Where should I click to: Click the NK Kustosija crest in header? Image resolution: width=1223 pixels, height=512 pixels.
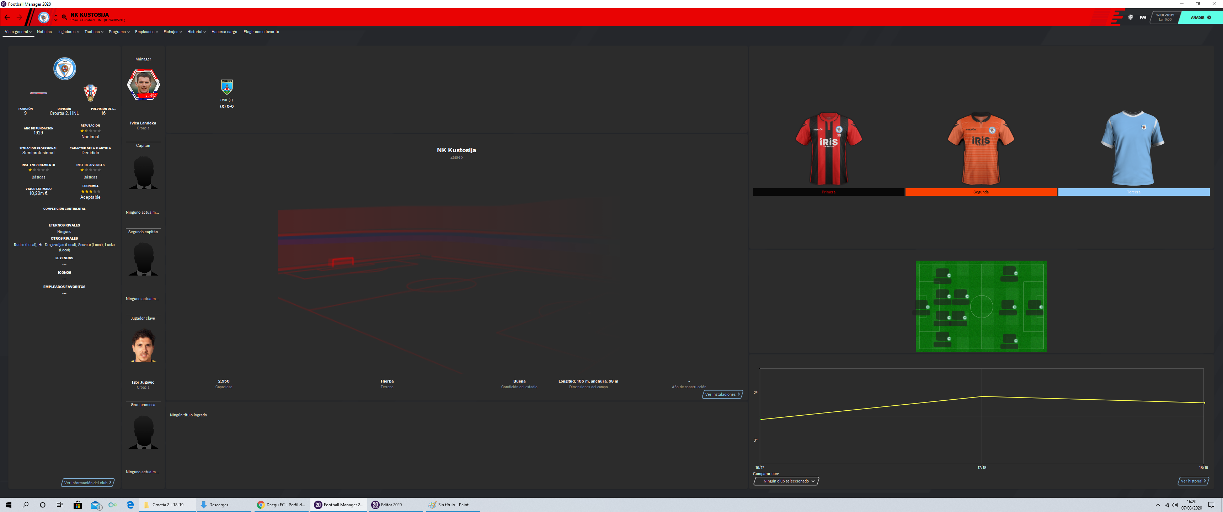coord(44,17)
